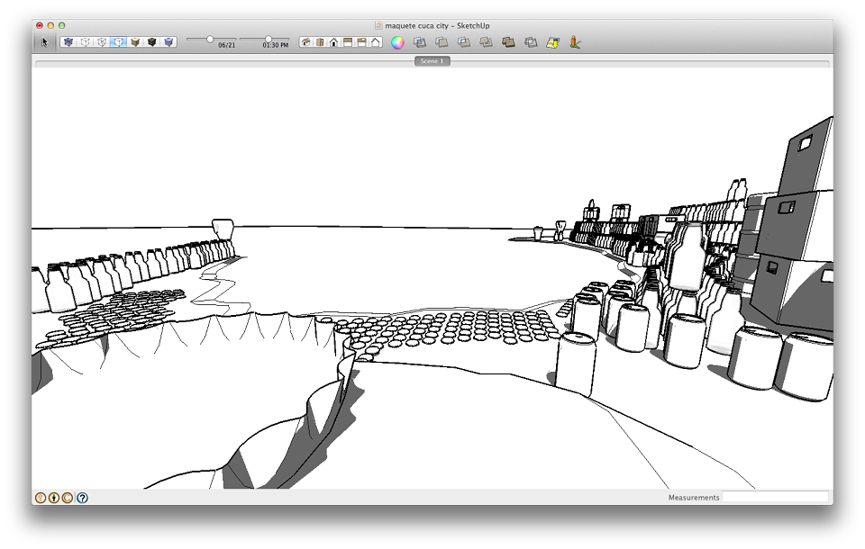Switch to Wireframe face style

tap(85, 42)
